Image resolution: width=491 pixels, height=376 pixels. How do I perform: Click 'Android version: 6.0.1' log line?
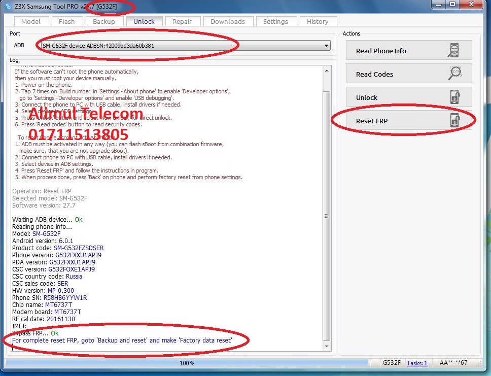coord(43,241)
